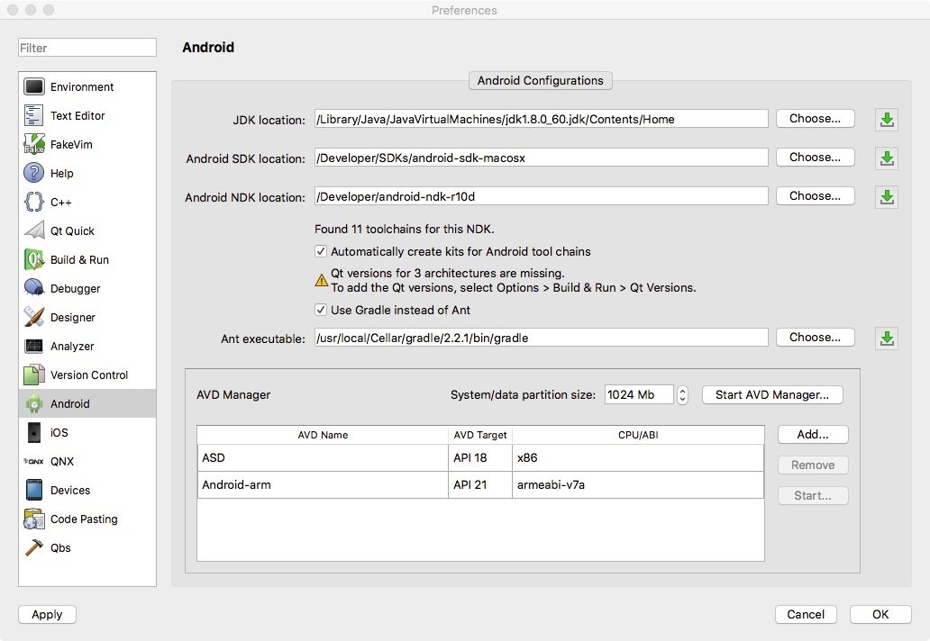Click the x86 ABI cell

point(638,457)
